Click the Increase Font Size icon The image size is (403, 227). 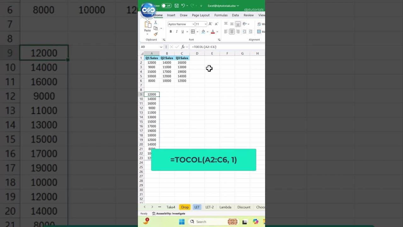click(x=210, y=24)
